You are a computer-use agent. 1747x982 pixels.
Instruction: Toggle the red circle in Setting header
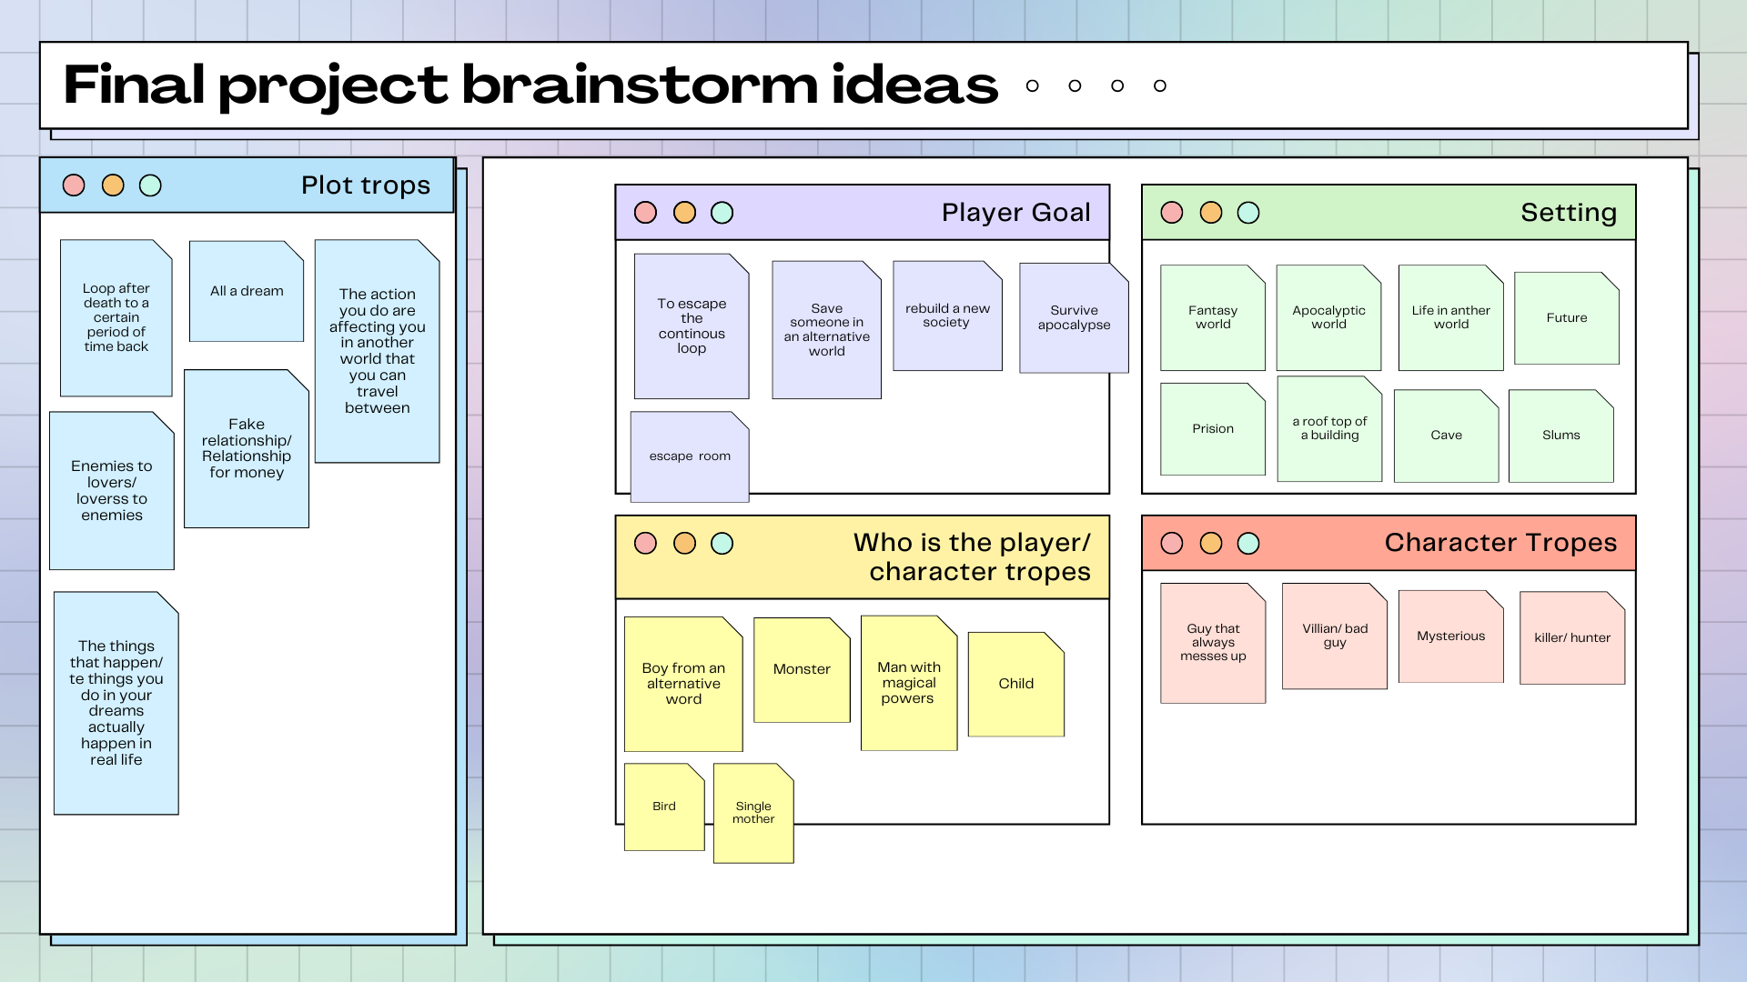1172,212
